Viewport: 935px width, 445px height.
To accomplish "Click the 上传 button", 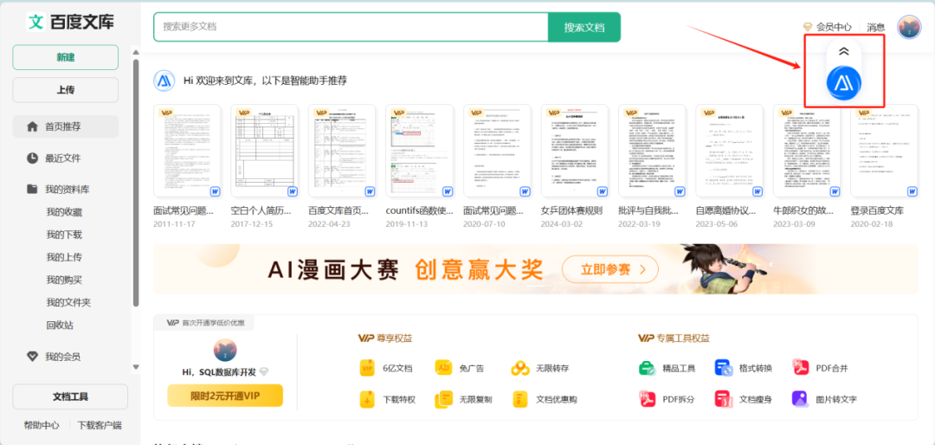I will [x=66, y=90].
